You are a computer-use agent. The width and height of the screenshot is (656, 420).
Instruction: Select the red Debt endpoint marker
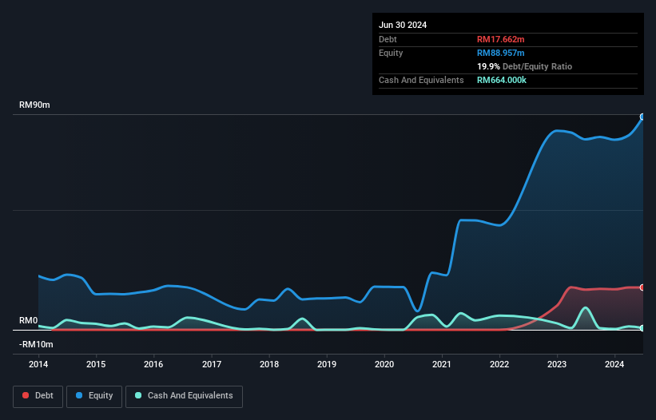[642, 287]
